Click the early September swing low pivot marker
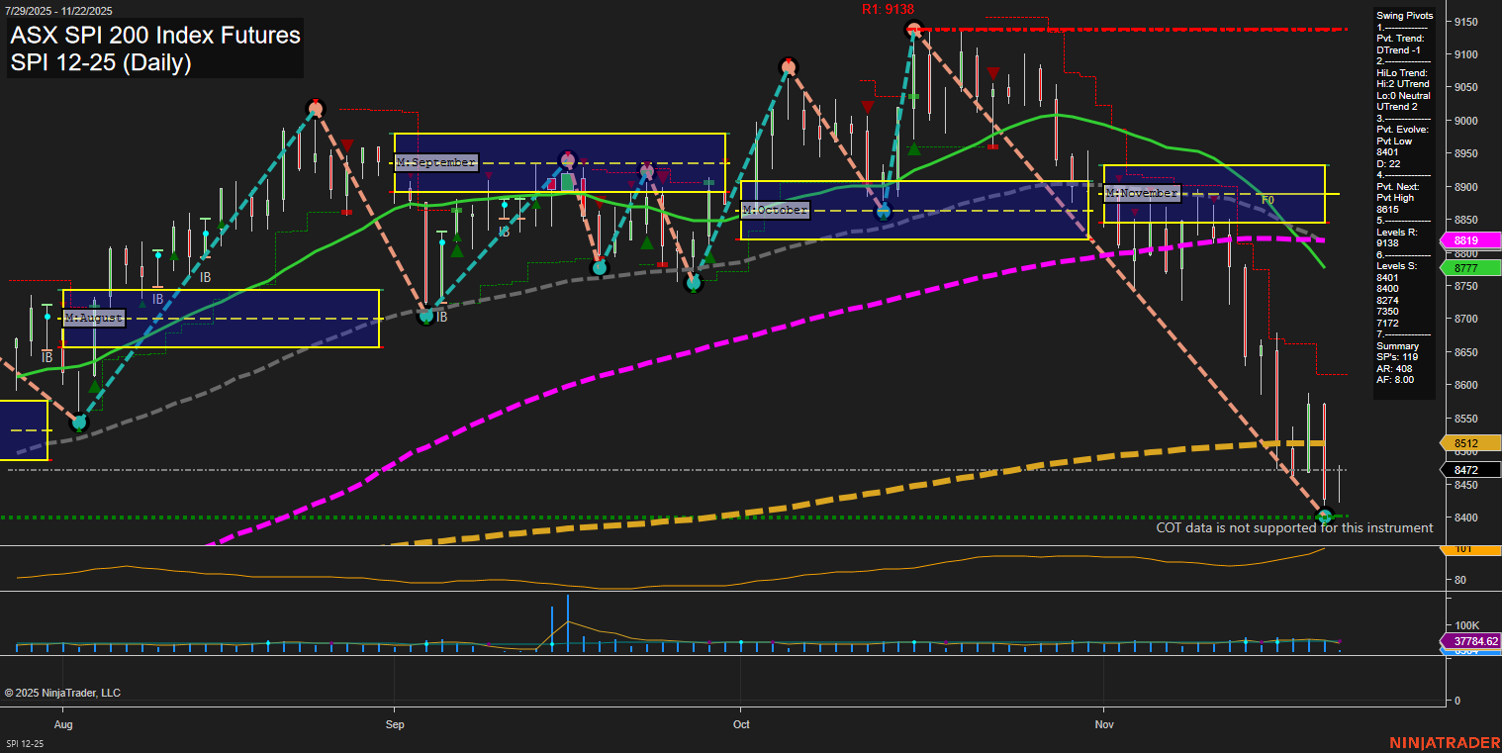The height and width of the screenshot is (753, 1502). coord(426,316)
